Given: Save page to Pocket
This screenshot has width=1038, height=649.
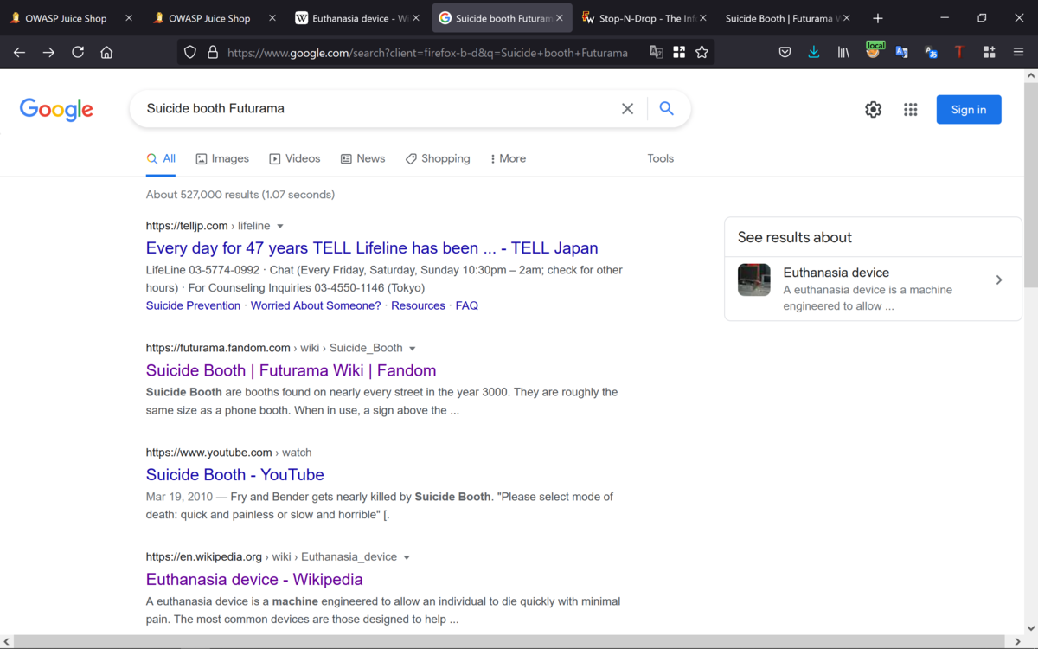Looking at the screenshot, I should [785, 53].
